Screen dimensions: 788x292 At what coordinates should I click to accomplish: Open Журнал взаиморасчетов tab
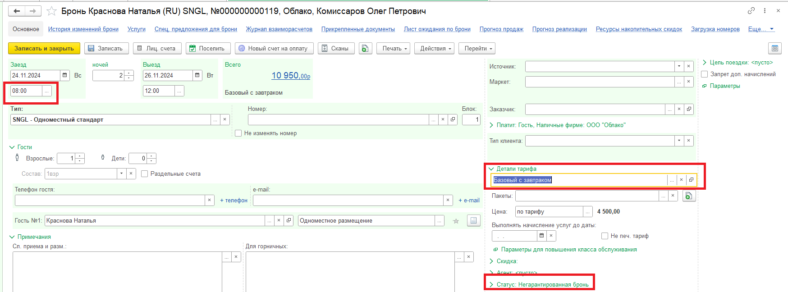click(x=279, y=29)
